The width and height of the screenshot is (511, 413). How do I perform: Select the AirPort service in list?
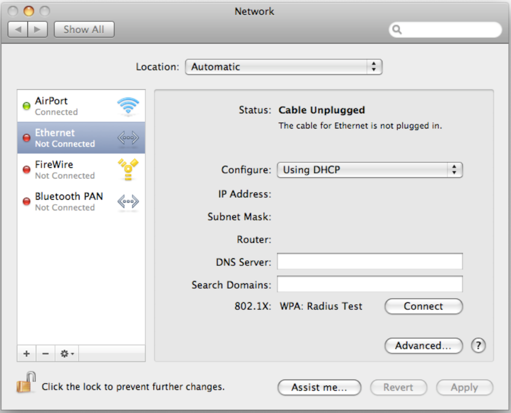[66, 106]
